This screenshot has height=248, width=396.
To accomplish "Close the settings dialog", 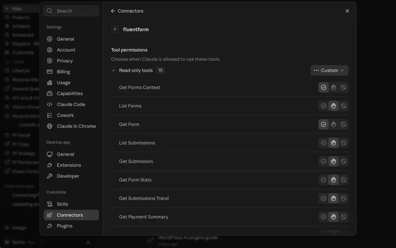I will [347, 11].
